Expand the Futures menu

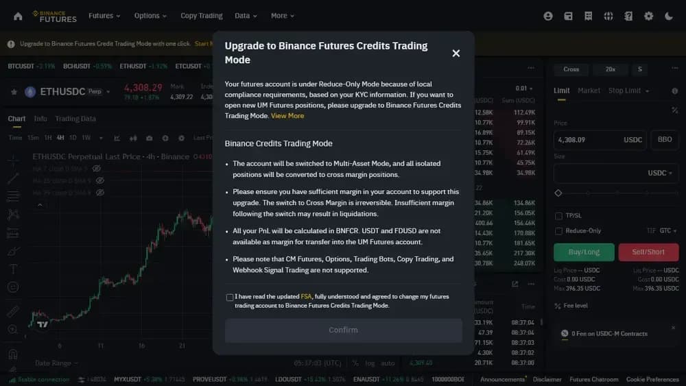click(x=104, y=16)
